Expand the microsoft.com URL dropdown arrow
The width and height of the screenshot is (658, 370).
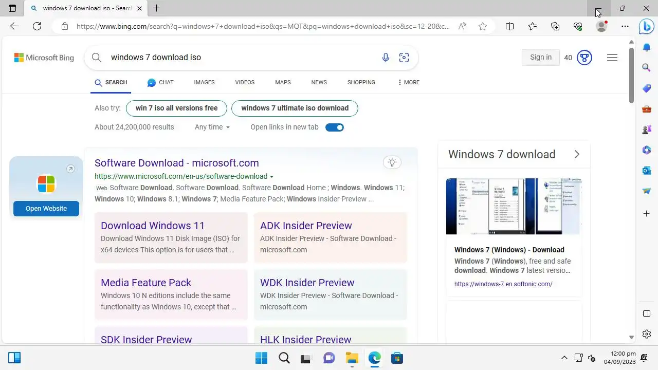point(272,177)
